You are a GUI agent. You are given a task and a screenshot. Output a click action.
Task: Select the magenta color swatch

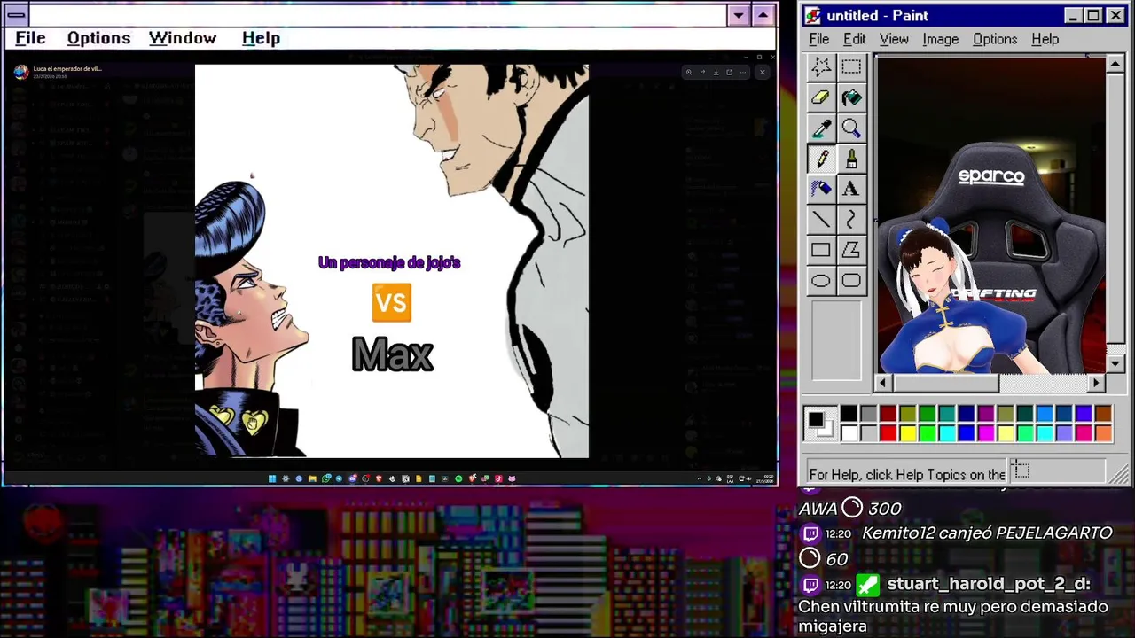click(x=985, y=433)
